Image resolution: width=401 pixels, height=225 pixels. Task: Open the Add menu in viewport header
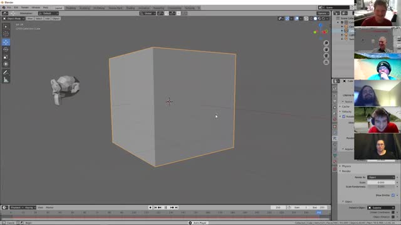48,19
